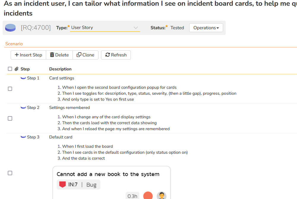Collapse the Scenario section header

tap(14, 44)
